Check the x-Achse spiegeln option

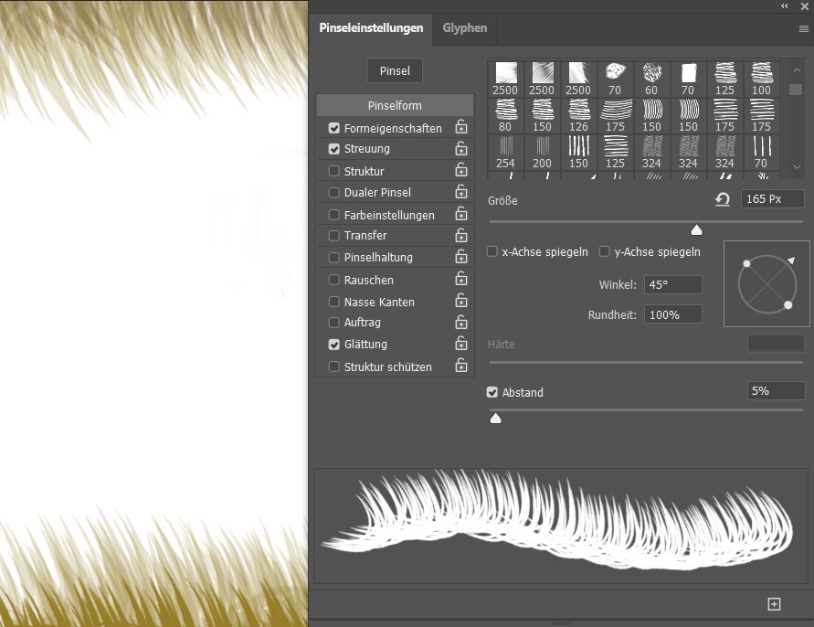click(x=492, y=251)
